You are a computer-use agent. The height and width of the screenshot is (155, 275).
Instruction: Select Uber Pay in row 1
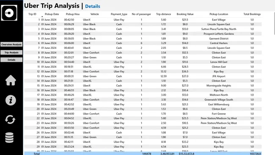click(x=119, y=20)
